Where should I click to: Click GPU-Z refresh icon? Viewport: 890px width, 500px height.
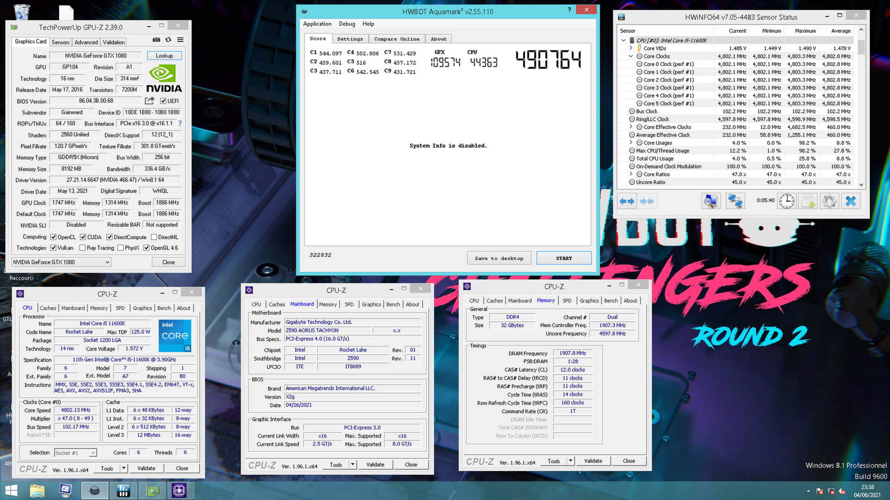click(x=168, y=40)
